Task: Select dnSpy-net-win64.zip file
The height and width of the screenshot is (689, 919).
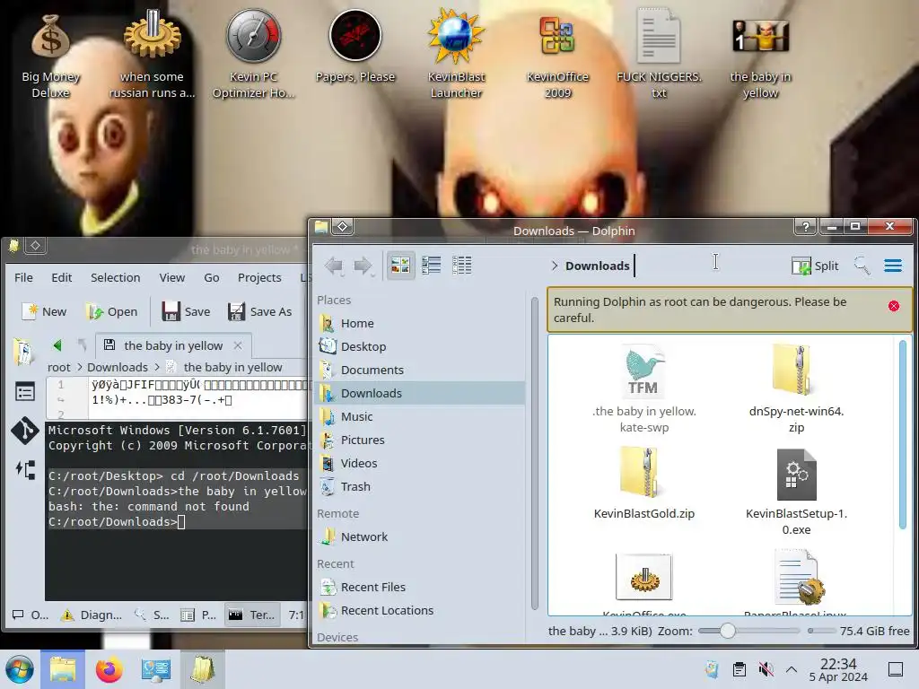Action: pyautogui.click(x=796, y=388)
